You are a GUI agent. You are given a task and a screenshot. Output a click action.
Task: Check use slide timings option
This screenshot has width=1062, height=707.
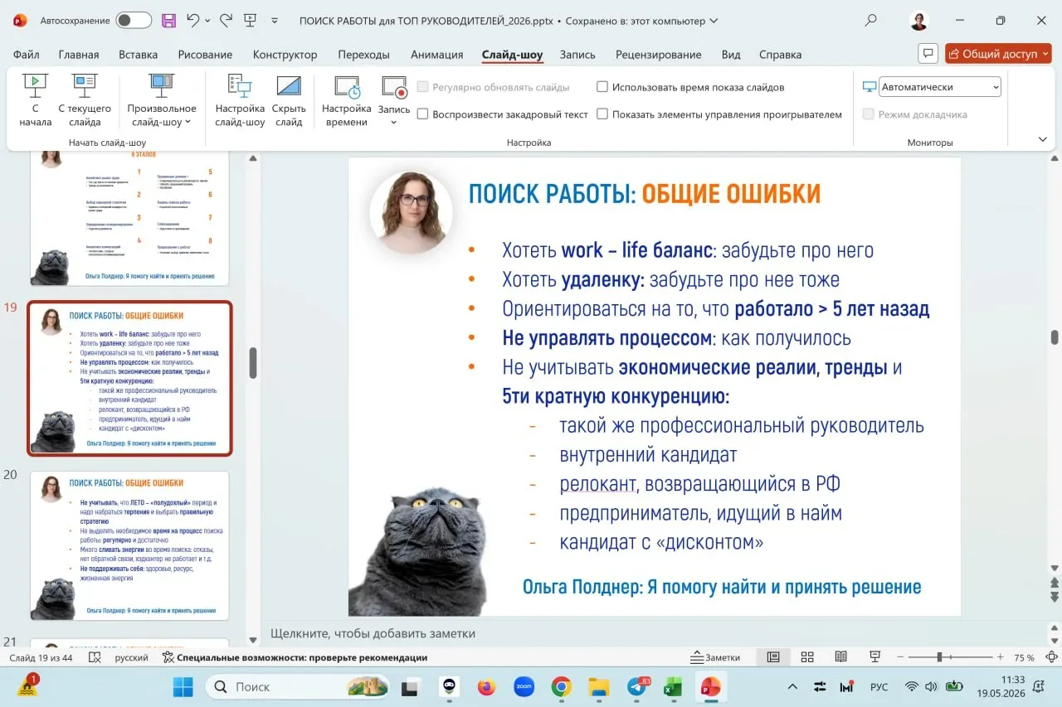[602, 87]
